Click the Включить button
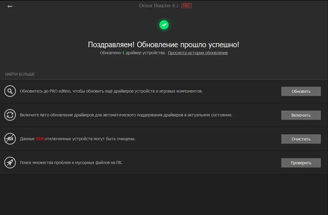328x215 pixels. click(301, 115)
